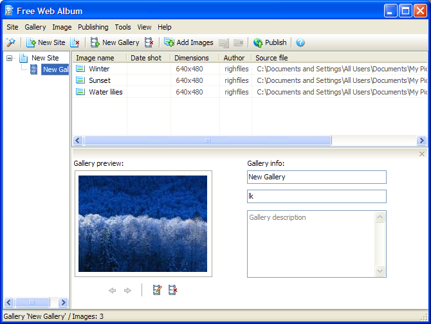Click the Gallery description text area
The image size is (431, 324).
click(311, 243)
